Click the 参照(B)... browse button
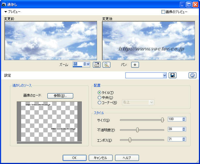 click(60, 96)
